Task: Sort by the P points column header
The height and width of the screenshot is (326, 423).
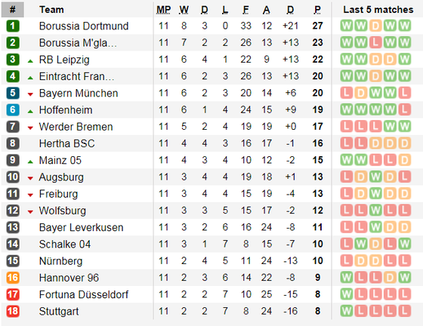Action: (x=317, y=10)
